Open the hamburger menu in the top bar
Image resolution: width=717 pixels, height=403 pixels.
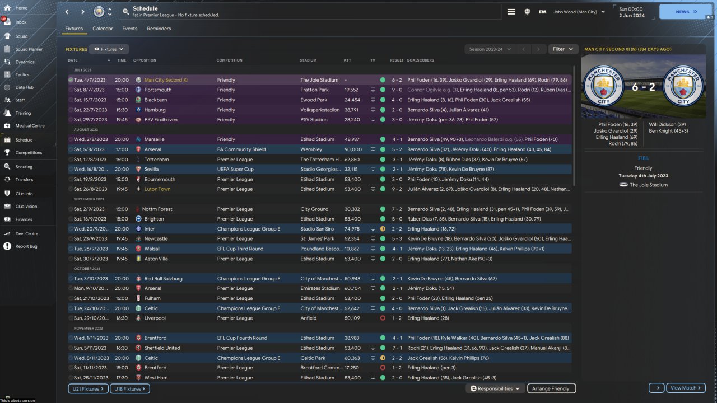point(511,12)
